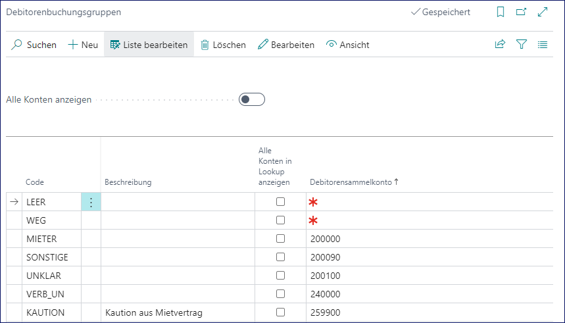Click the account value 200000
Screen dimensions: 565x323
tap(326, 239)
